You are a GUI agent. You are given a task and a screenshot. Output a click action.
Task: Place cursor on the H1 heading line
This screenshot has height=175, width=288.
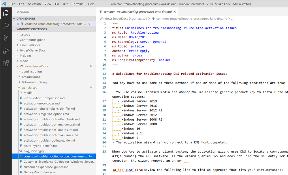[170, 74]
